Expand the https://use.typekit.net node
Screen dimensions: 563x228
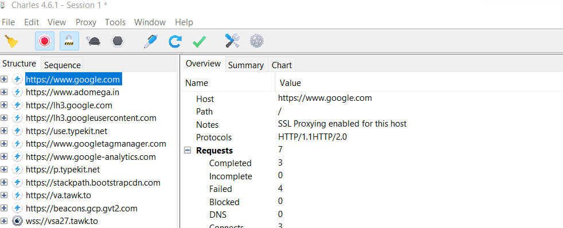click(x=4, y=131)
